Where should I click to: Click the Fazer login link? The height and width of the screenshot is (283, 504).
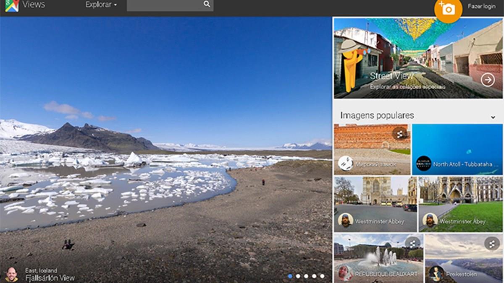pyautogui.click(x=481, y=6)
